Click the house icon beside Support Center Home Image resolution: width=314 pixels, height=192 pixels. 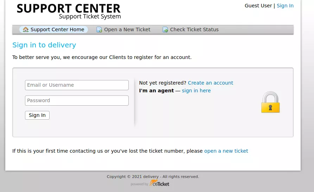pyautogui.click(x=26, y=30)
